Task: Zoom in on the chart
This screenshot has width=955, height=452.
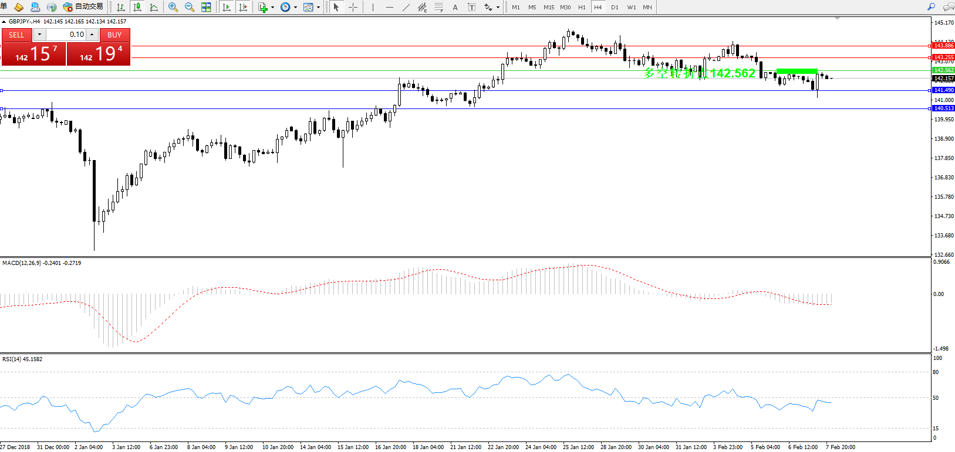Action: pyautogui.click(x=173, y=7)
